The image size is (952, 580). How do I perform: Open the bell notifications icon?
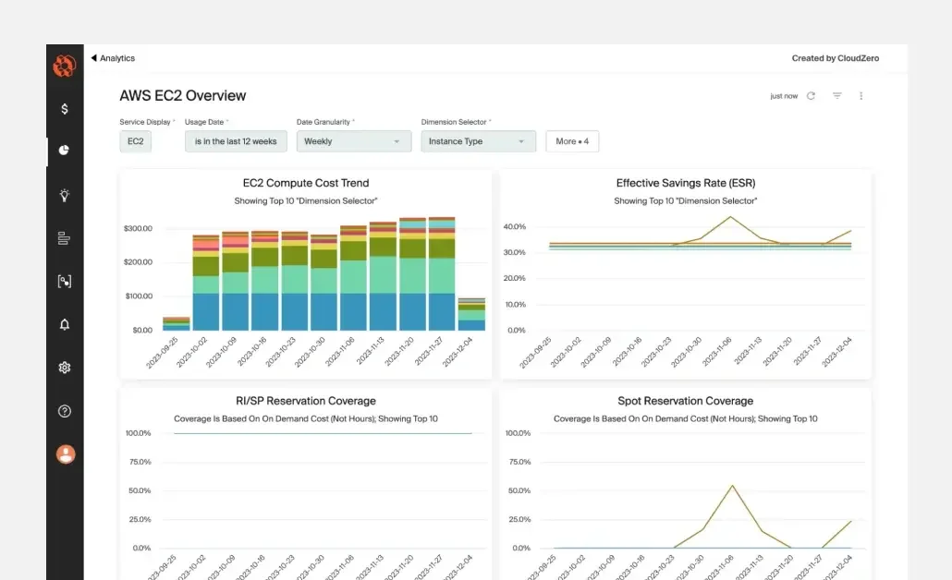[64, 324]
